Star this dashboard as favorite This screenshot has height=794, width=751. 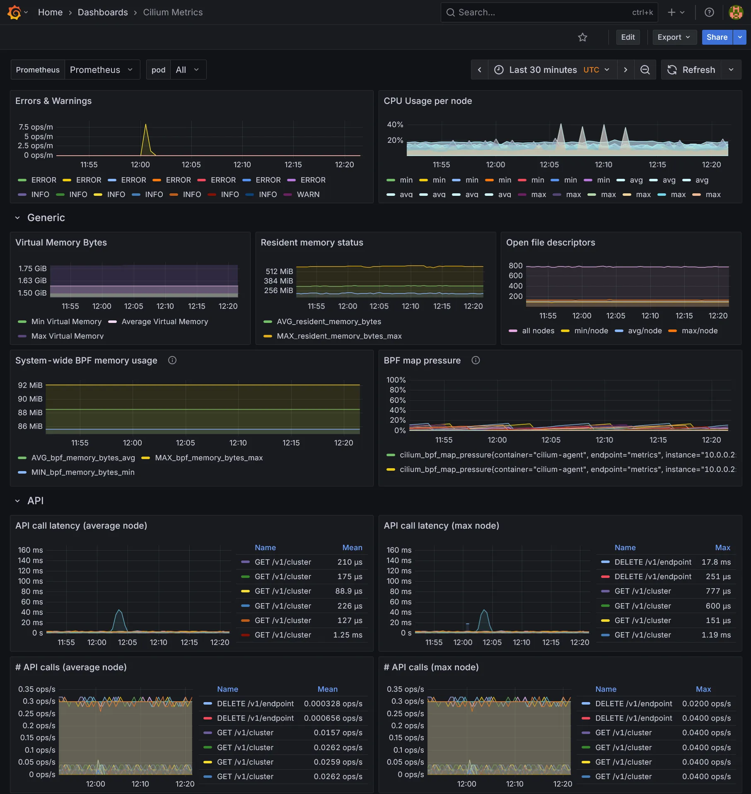click(x=582, y=37)
